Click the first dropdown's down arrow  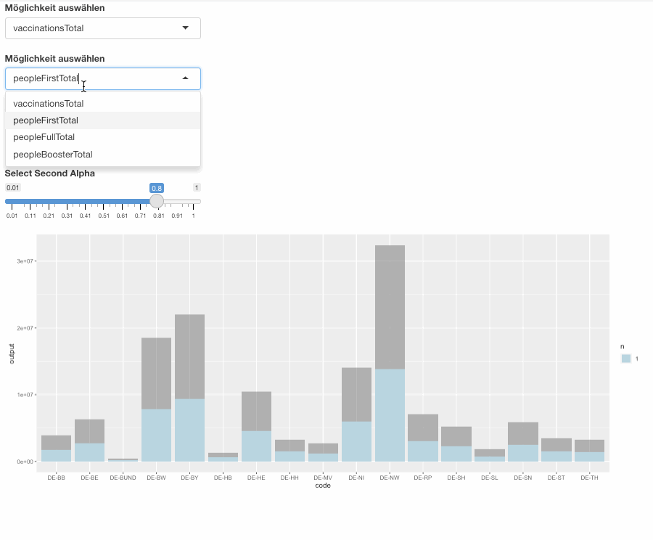click(185, 28)
